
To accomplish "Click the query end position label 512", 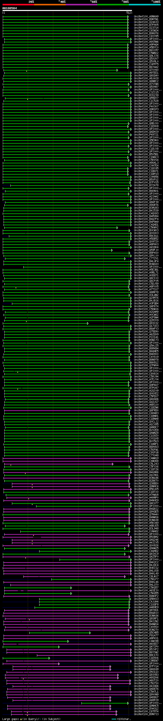I will pyautogui.click(x=128, y=13).
